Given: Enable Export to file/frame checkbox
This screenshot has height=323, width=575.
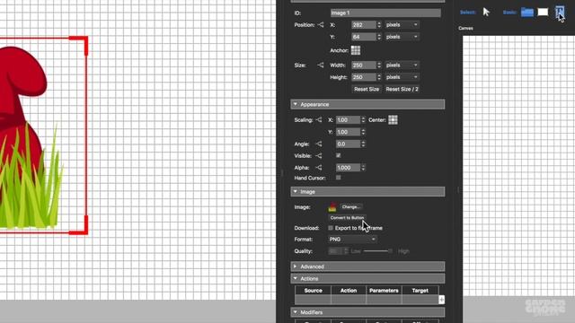Looking at the screenshot, I should click(x=331, y=228).
